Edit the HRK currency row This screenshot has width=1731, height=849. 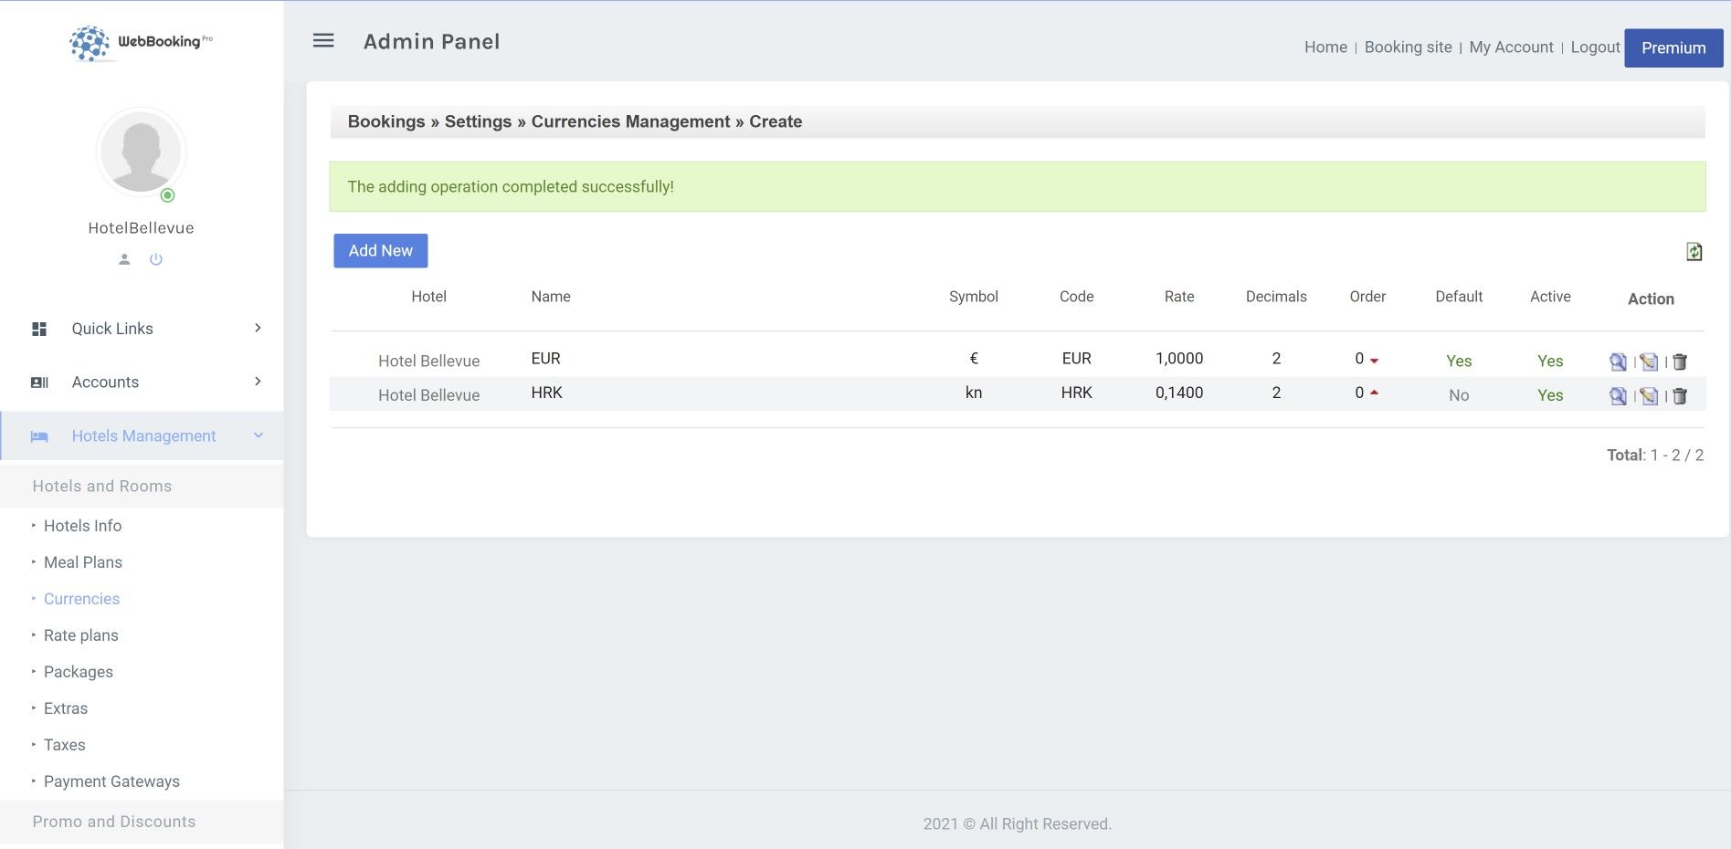click(1649, 396)
